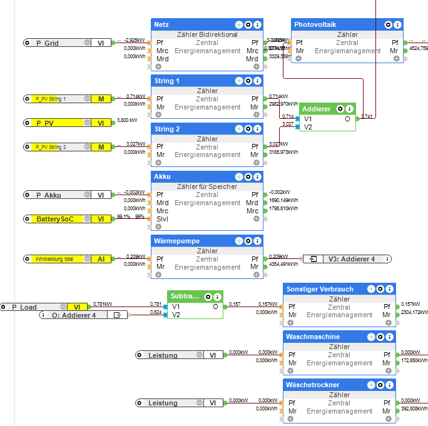Screen dimensions: 428x426
Task: Expand Akku outputs with right plus
Action: (257, 218)
